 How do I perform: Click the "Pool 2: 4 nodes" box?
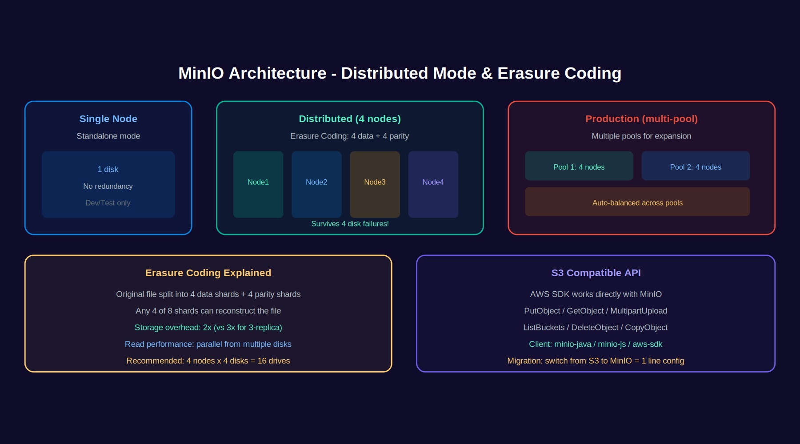696,166
